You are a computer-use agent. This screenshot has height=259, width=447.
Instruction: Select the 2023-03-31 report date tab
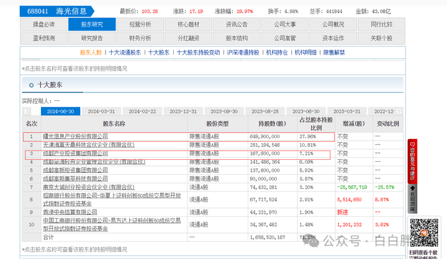point(347,112)
